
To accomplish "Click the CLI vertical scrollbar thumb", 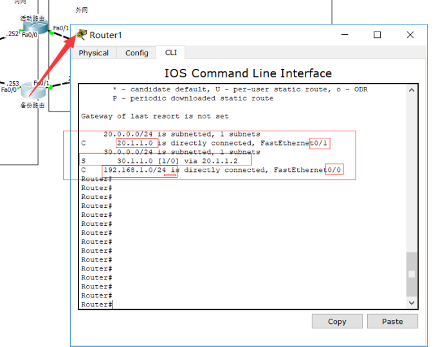I will tap(412, 274).
